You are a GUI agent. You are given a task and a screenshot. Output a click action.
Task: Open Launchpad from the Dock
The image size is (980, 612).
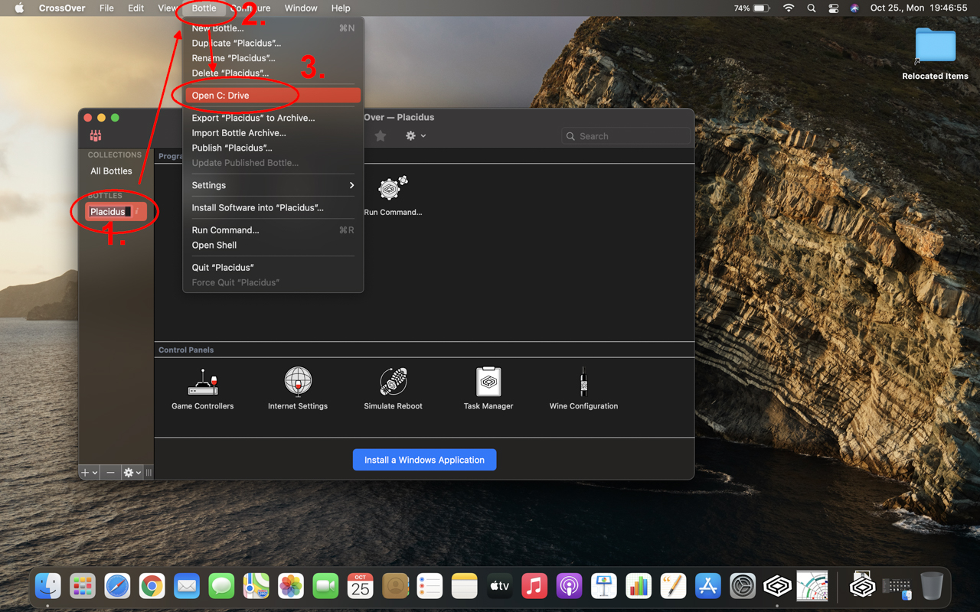[x=83, y=587]
